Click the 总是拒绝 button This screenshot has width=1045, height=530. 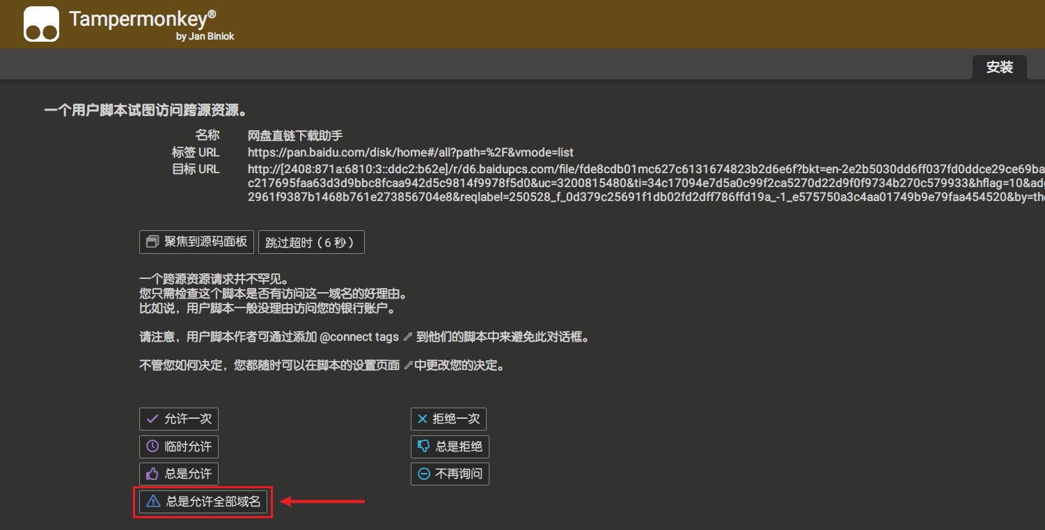coord(450,447)
